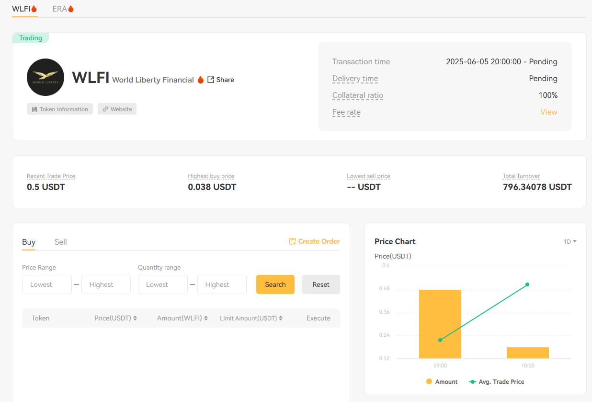The height and width of the screenshot is (402, 592).
Task: Click the 796.34078 USDT turnover value
Action: click(537, 187)
